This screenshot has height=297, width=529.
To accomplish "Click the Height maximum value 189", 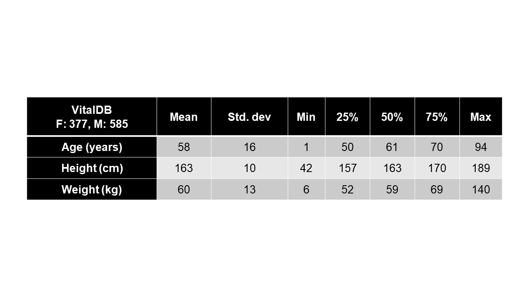I will pos(481,168).
